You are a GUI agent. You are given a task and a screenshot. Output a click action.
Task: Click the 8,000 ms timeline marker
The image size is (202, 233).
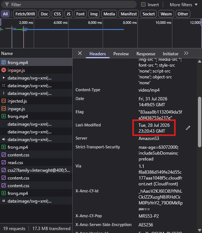click(x=130, y=23)
